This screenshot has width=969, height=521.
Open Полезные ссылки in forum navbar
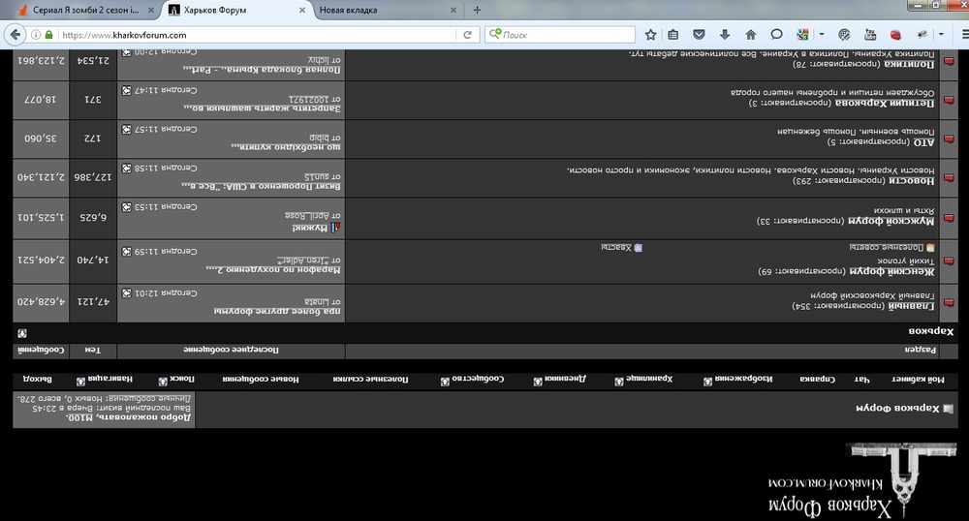click(x=370, y=379)
